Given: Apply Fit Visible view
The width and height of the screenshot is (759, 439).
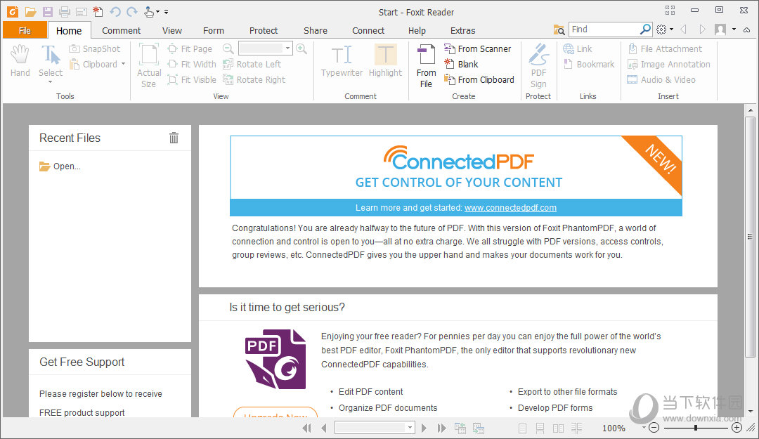Looking at the screenshot, I should [192, 80].
